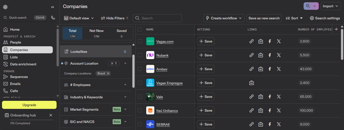Check the SEBRAE row checkbox

pyautogui.click(x=140, y=124)
